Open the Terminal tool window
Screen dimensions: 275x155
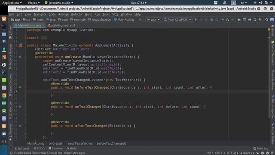click(x=55, y=149)
